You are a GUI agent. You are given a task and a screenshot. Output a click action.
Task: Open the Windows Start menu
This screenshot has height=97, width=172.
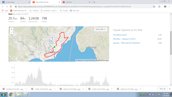3,95
